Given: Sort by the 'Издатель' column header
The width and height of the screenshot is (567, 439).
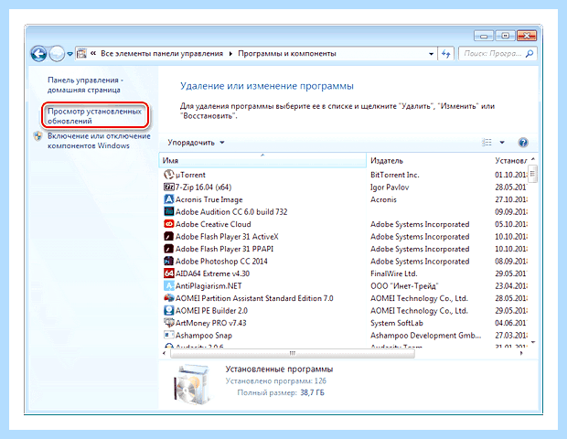Looking at the screenshot, I should pos(430,160).
